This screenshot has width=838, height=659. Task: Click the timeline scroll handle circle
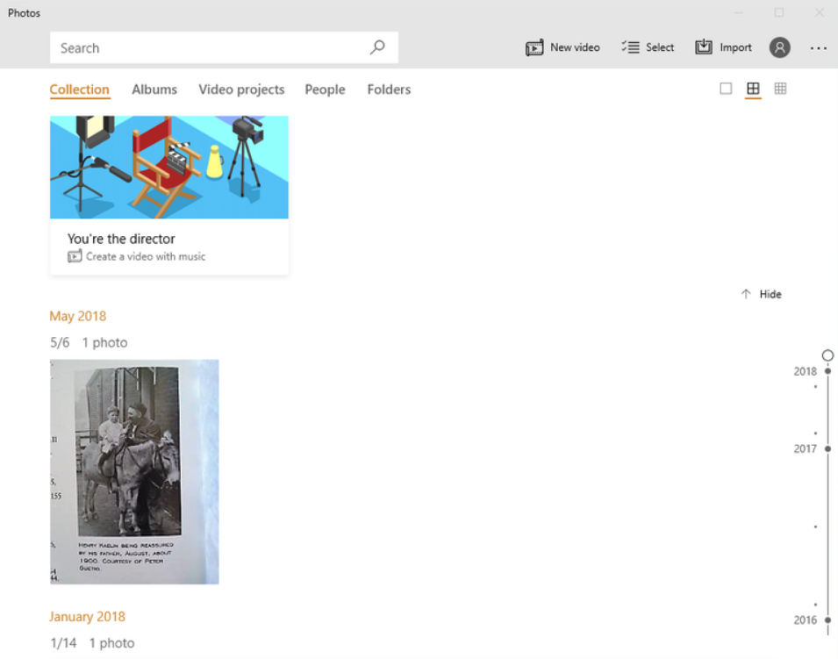click(x=827, y=355)
